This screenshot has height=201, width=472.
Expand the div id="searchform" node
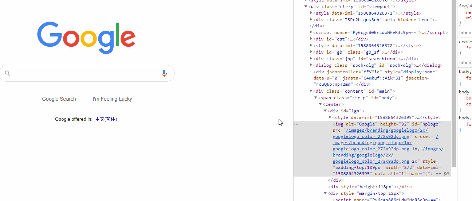(311, 58)
